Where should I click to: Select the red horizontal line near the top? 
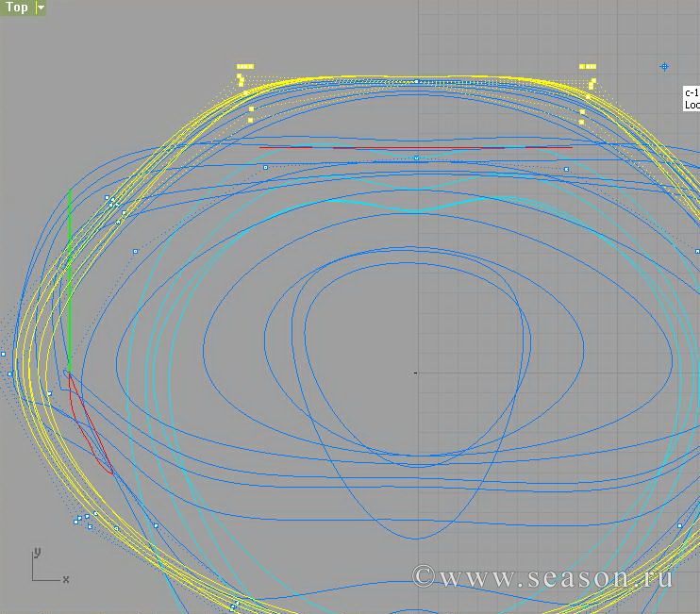415,147
